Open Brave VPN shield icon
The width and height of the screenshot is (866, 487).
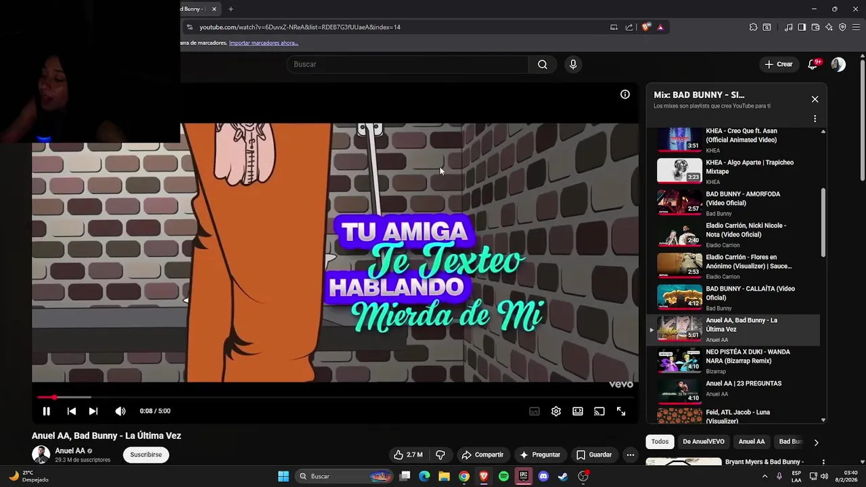coord(842,27)
